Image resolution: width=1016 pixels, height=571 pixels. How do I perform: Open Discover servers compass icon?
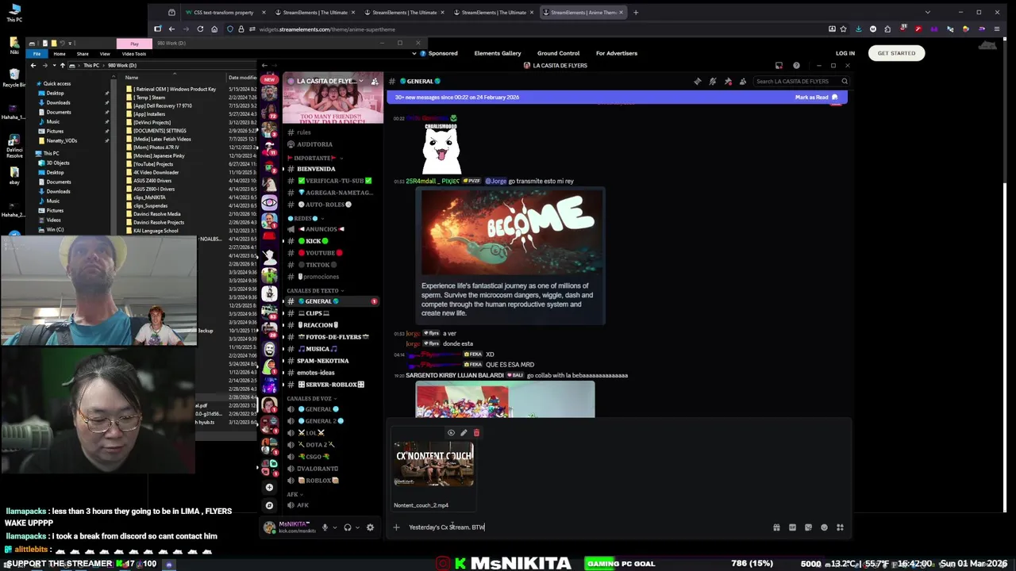(x=270, y=505)
